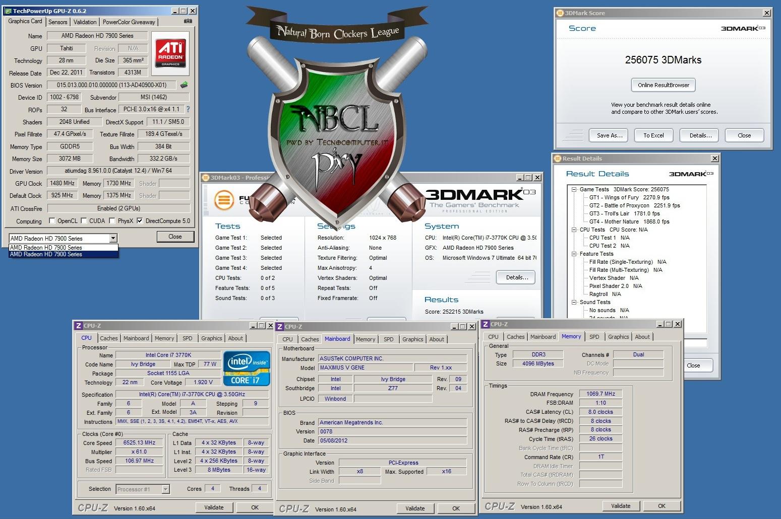
Task: Click the CPU-Z Mainboard window title icon
Action: click(280, 327)
